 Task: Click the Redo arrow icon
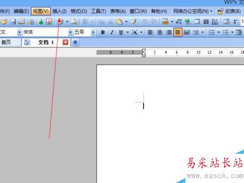[x=154, y=21]
